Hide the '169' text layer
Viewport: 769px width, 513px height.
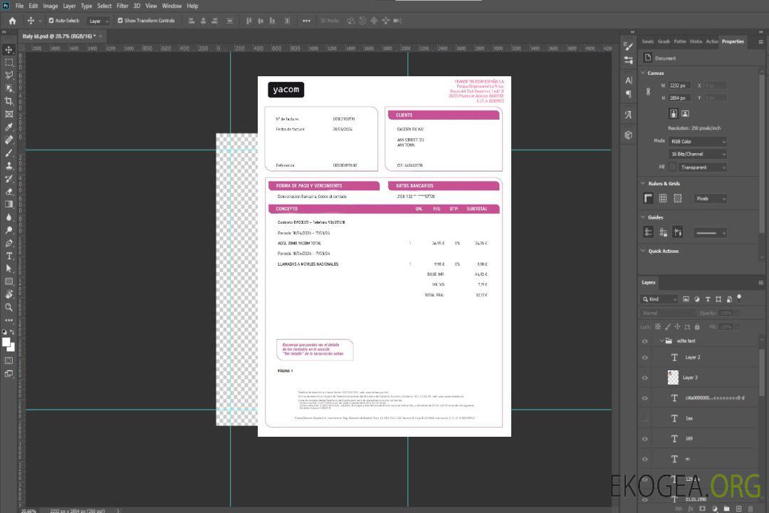(645, 439)
